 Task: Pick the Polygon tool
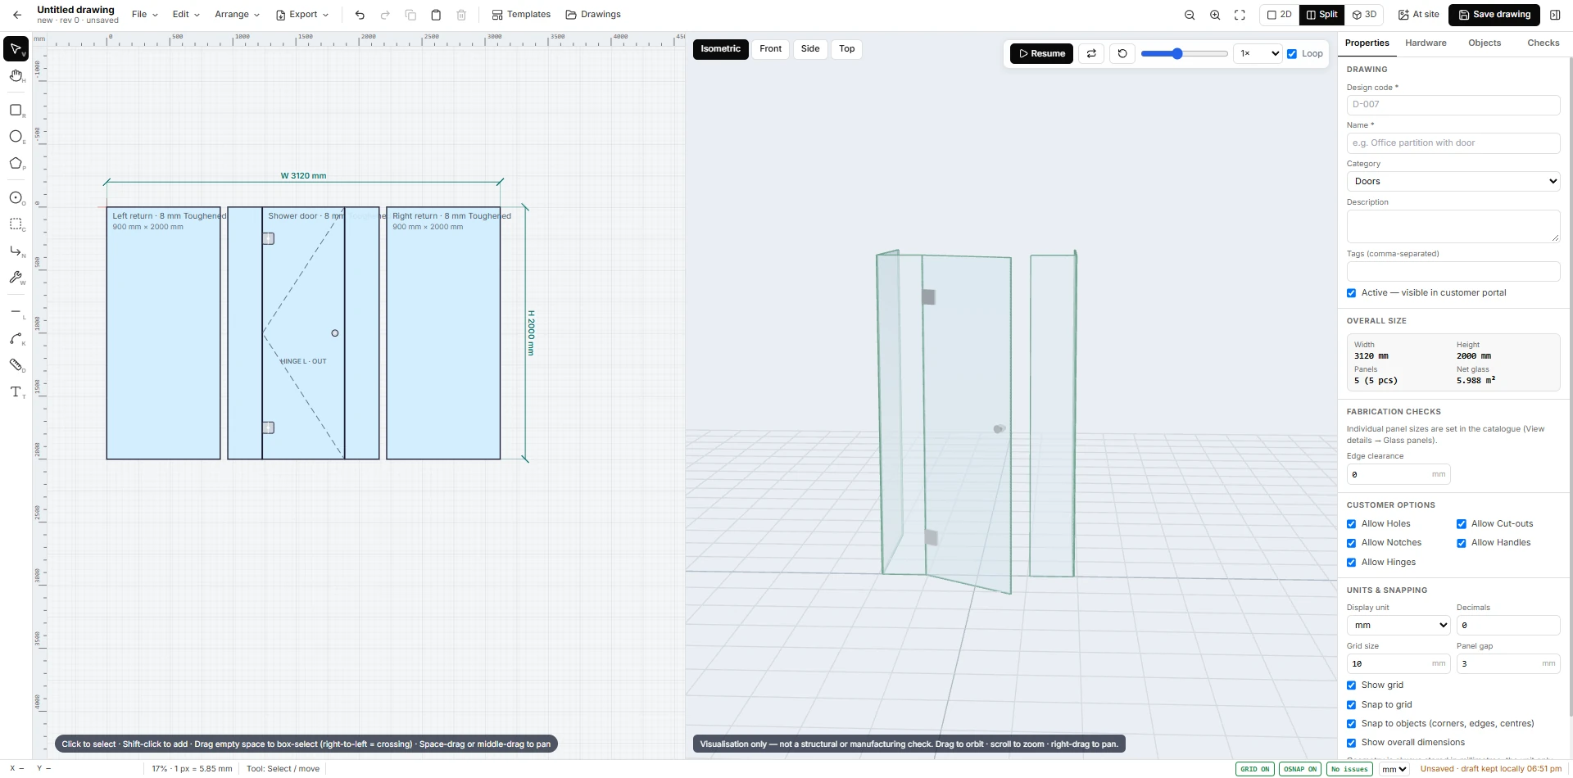pos(16,163)
